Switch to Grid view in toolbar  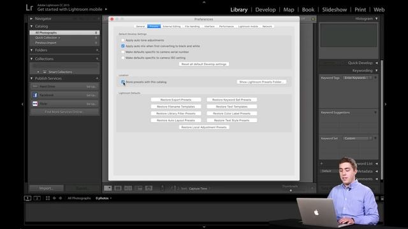pos(108,188)
